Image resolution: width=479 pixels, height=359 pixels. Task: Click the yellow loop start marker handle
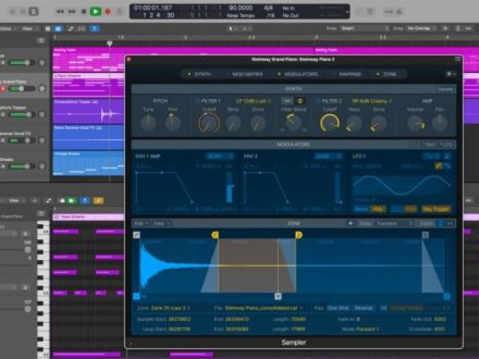click(215, 235)
